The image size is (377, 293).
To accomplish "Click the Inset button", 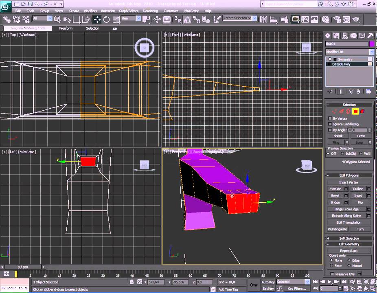I will pos(358,196).
